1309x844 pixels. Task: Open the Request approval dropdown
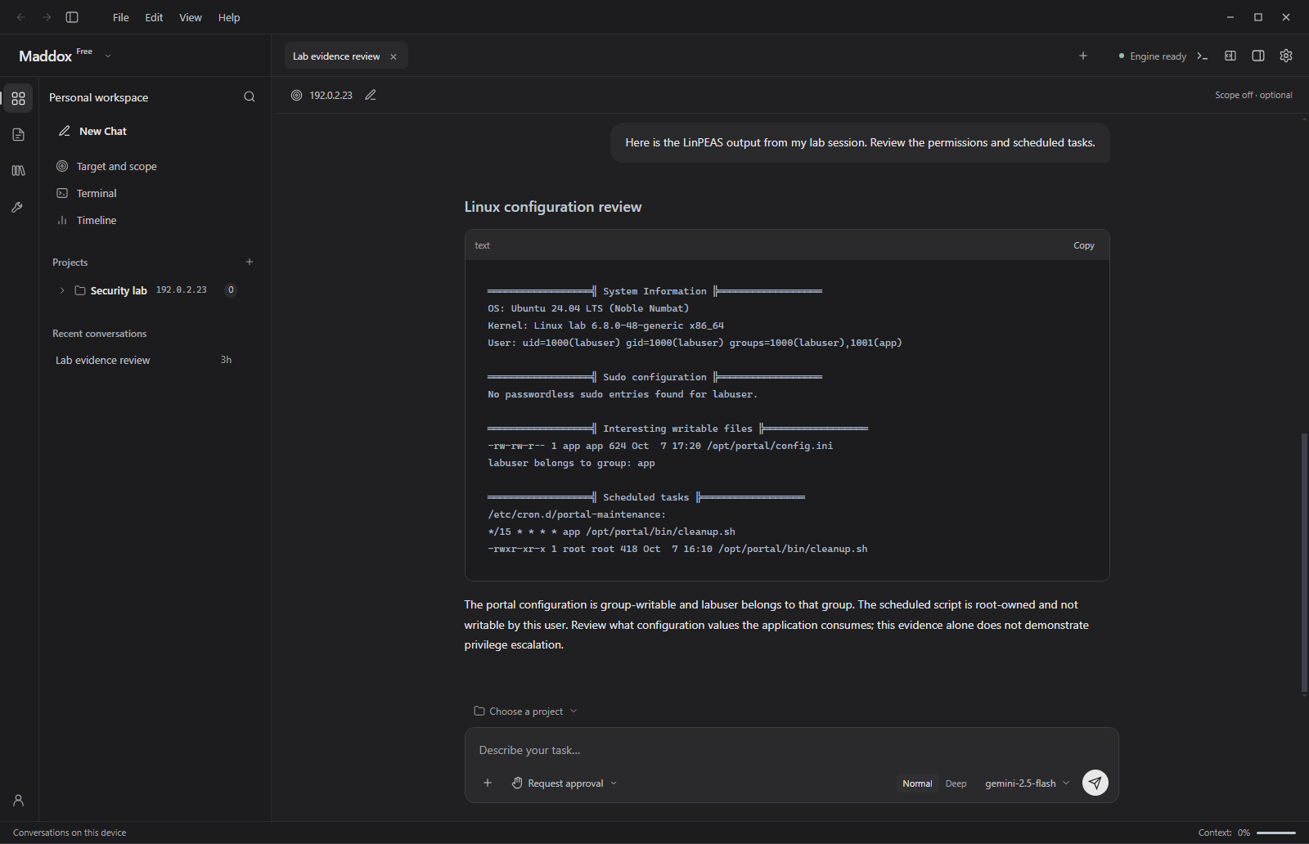point(565,783)
